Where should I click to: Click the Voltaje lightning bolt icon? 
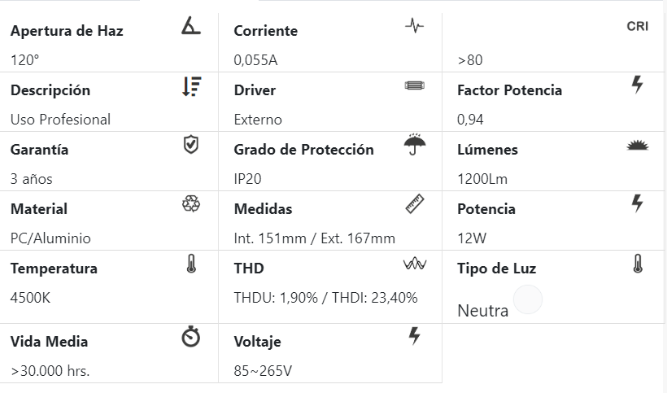click(415, 336)
